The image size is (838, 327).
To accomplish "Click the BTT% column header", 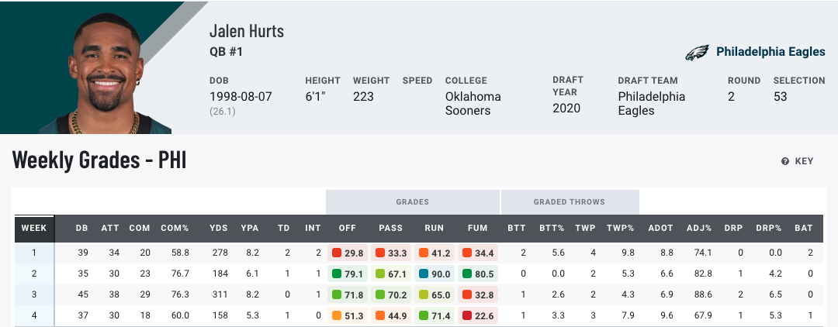I will 553,228.
